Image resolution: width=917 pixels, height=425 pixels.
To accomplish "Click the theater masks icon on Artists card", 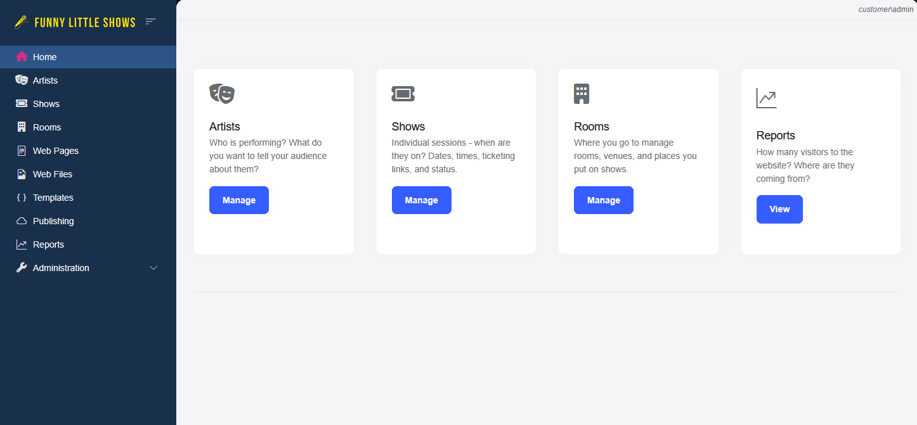I will [x=222, y=94].
